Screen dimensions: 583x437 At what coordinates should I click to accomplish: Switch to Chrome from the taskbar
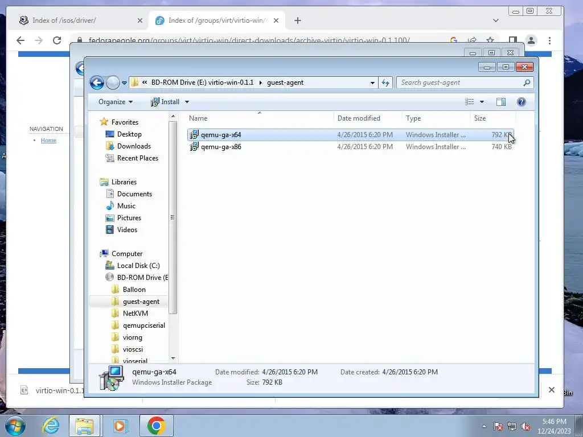point(156,426)
